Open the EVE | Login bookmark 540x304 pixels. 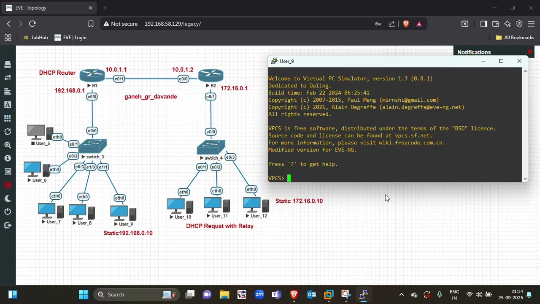pyautogui.click(x=70, y=38)
